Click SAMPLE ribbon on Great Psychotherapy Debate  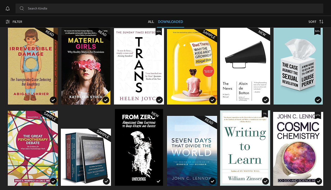[x=50, y=117]
